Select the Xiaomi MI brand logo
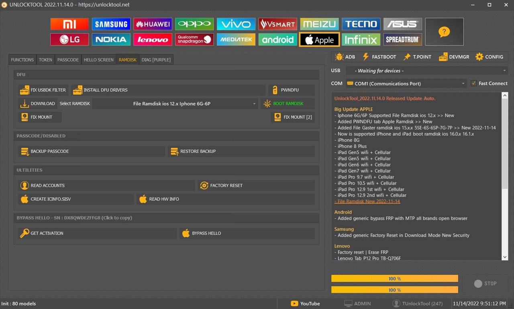Screen dimensions: 514x309 (69, 24)
